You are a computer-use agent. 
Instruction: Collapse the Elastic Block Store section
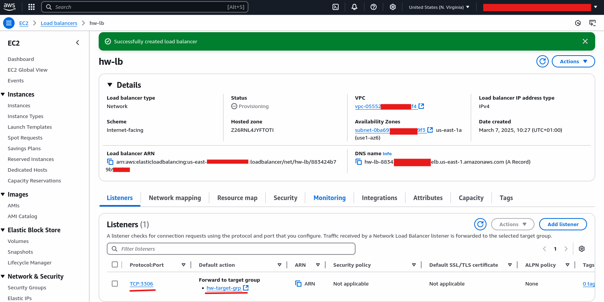(3, 230)
